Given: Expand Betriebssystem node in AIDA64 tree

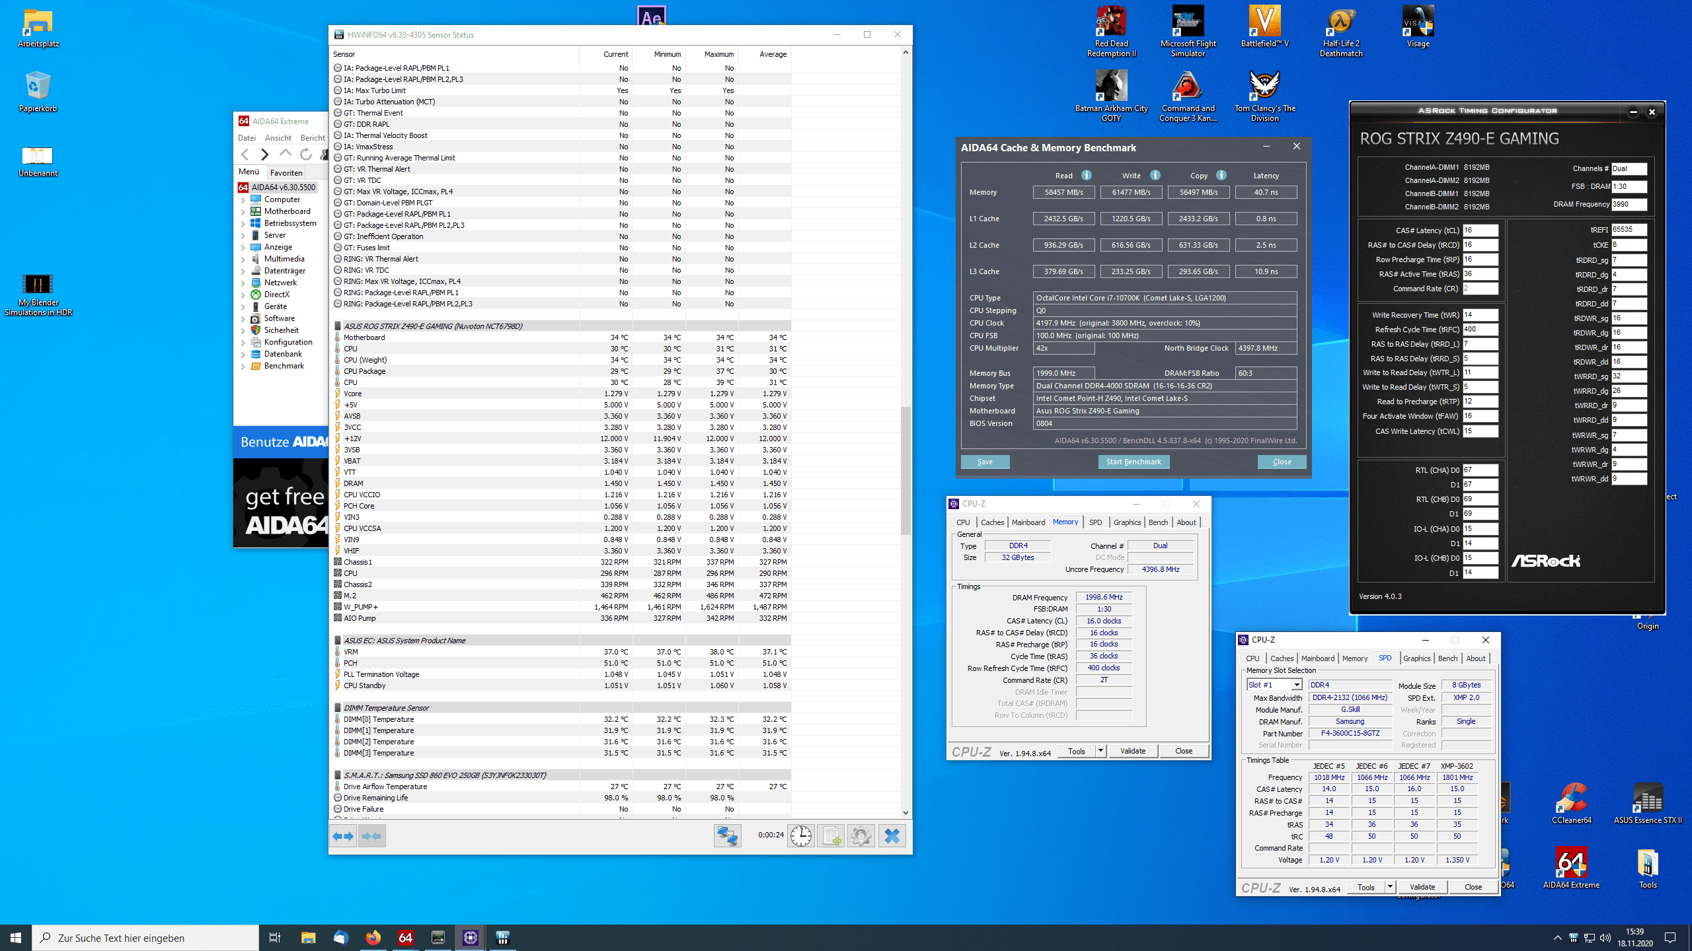Looking at the screenshot, I should (x=243, y=223).
